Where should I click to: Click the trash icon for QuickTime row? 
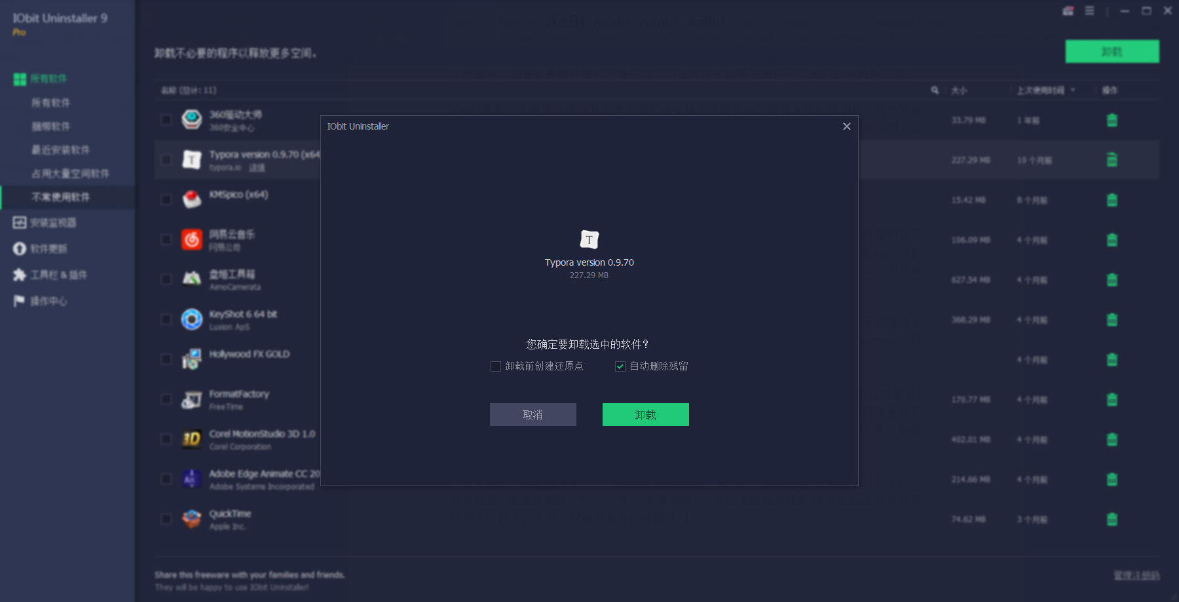1112,520
